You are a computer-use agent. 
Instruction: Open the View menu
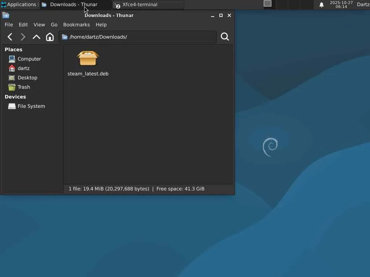click(x=39, y=25)
